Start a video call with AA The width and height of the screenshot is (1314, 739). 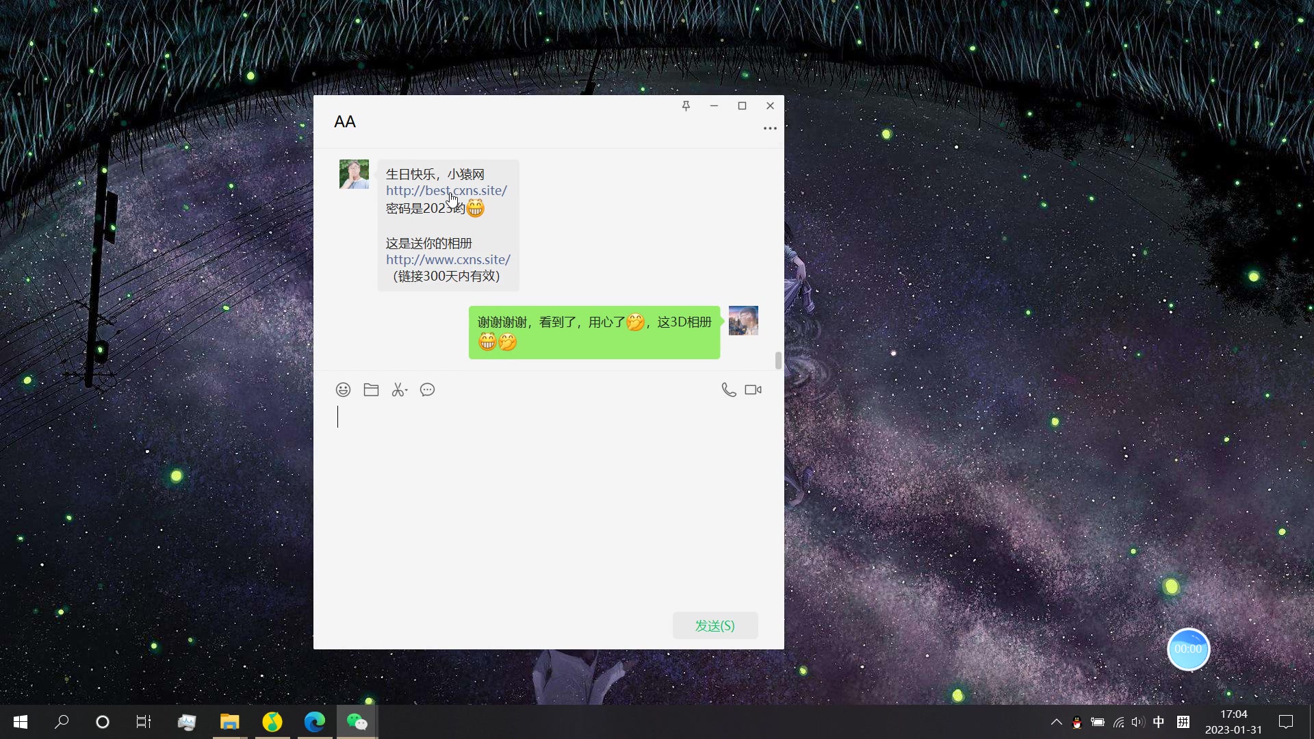pos(753,390)
